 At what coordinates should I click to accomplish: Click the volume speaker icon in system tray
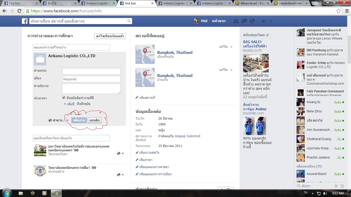pyautogui.click(x=325, y=193)
